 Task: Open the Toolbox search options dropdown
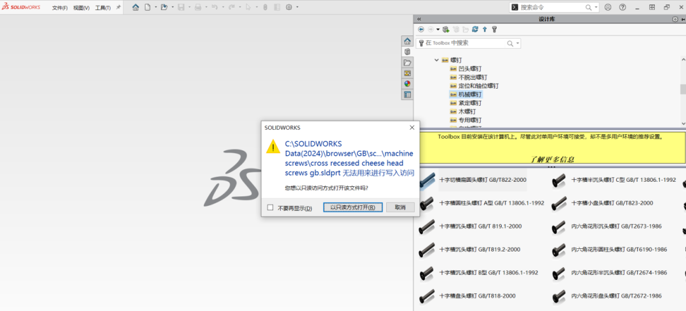tap(518, 43)
